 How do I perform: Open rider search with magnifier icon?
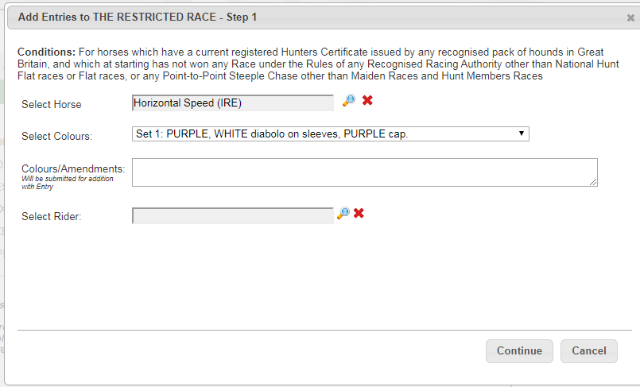pos(343,214)
